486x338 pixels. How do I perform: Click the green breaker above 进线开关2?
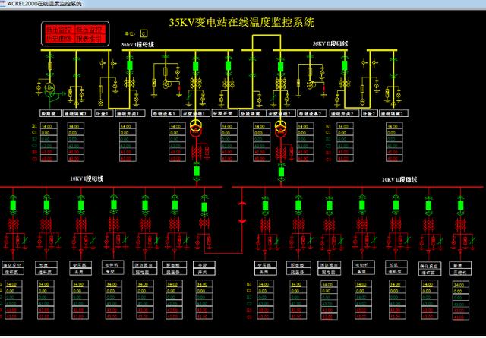pos(344,65)
